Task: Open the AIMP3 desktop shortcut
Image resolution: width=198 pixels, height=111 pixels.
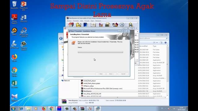Action: point(15,31)
